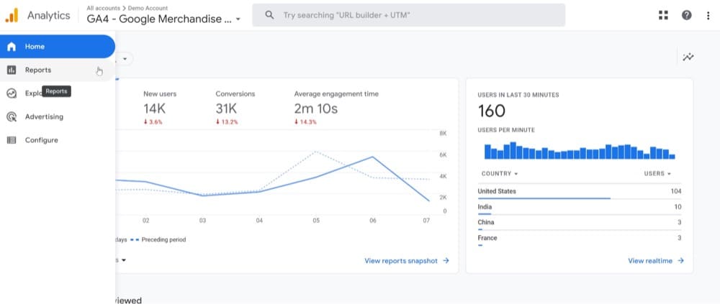The width and height of the screenshot is (720, 304).
Task: Select the New users metric tab
Action: tap(160, 107)
